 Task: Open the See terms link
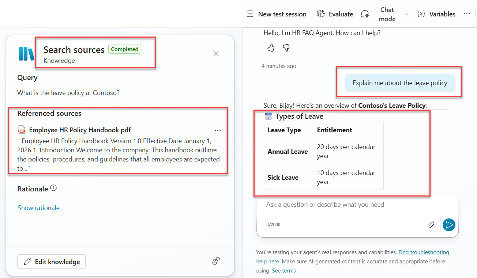click(284, 271)
